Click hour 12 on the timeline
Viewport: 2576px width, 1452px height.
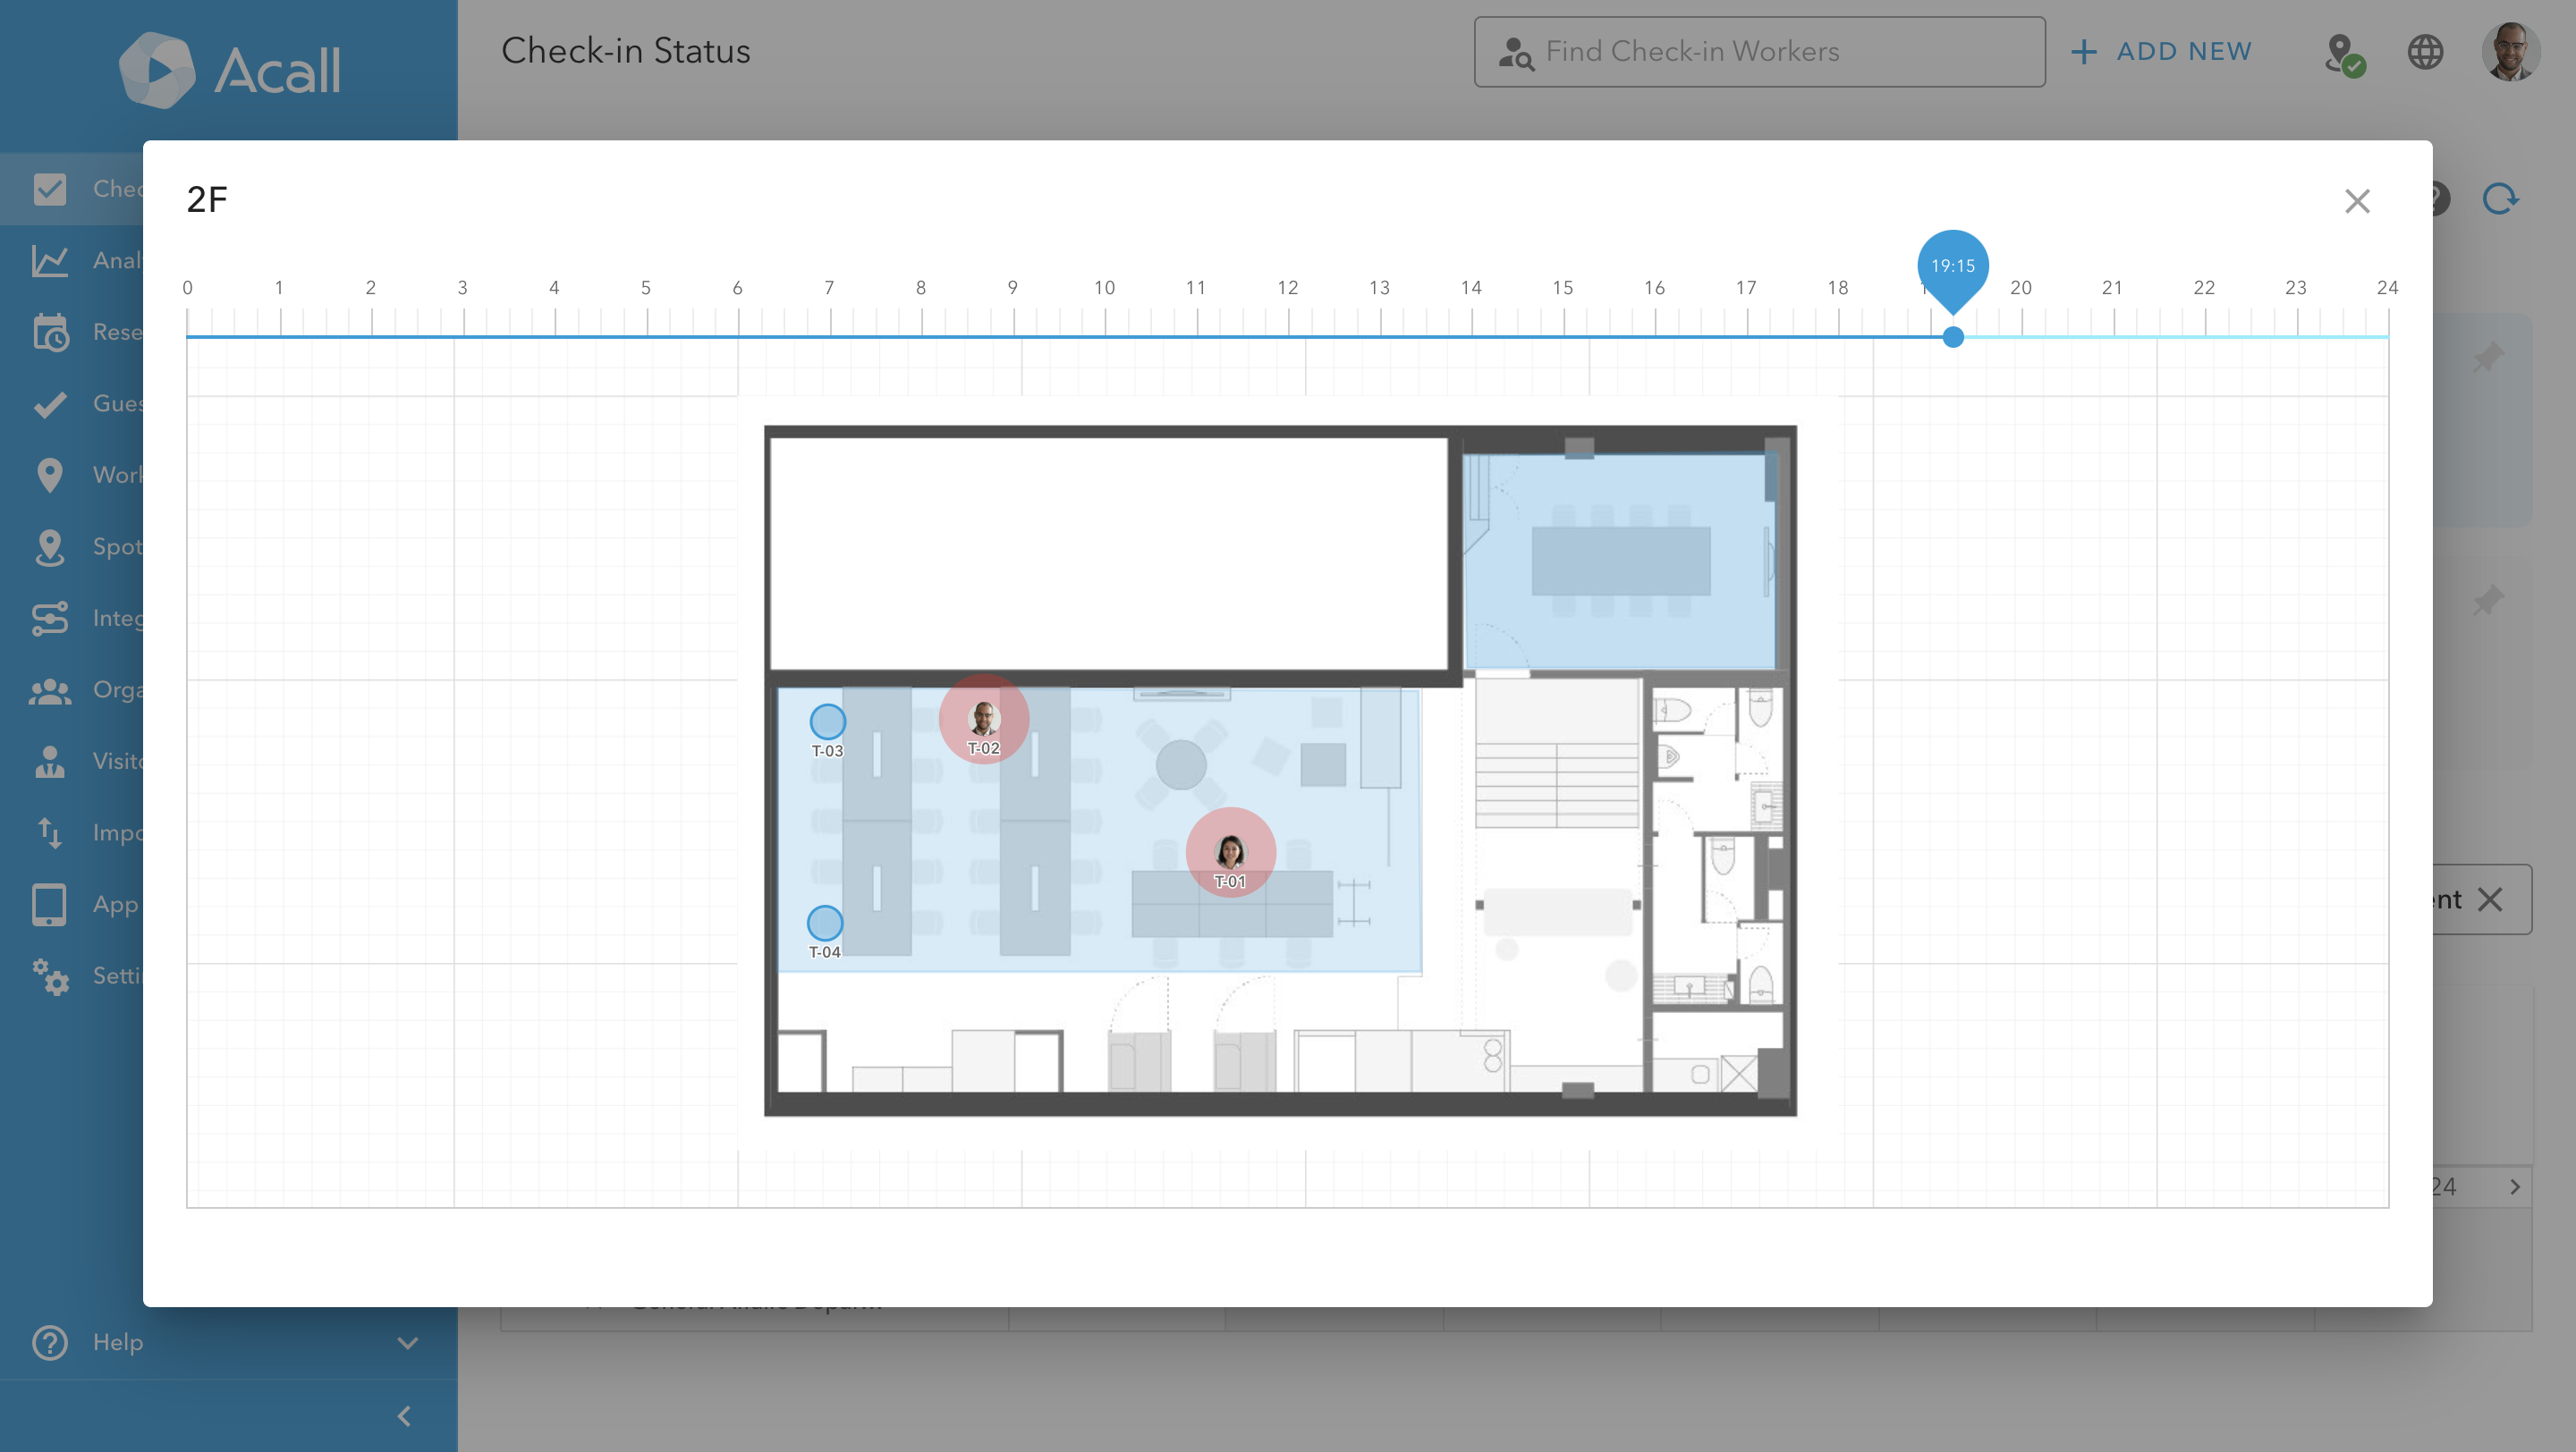point(1287,288)
